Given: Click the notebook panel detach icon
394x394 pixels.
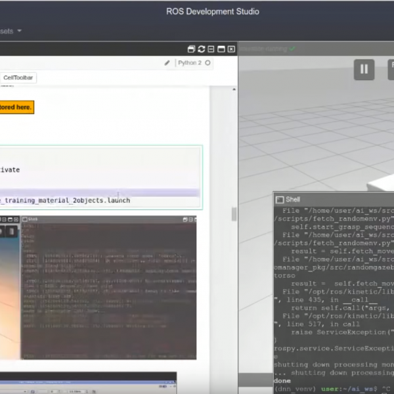Looking at the screenshot, I should [191, 49].
